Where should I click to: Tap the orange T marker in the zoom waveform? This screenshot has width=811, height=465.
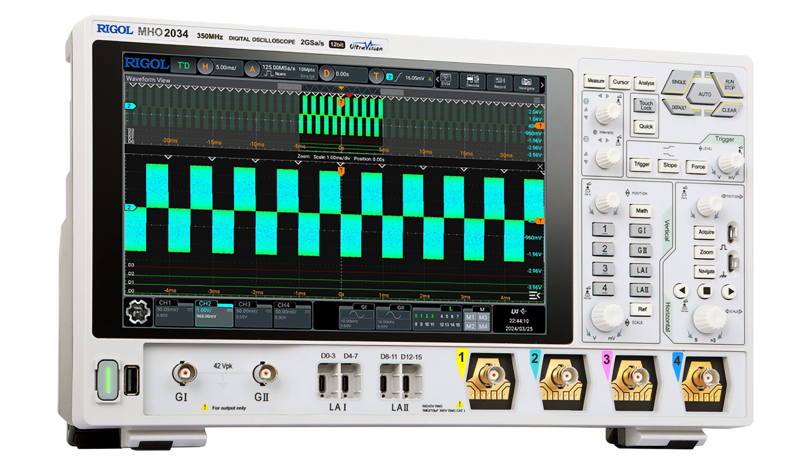click(341, 171)
